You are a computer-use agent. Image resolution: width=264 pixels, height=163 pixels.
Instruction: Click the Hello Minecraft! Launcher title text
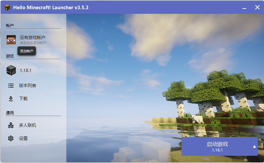coord(51,7)
